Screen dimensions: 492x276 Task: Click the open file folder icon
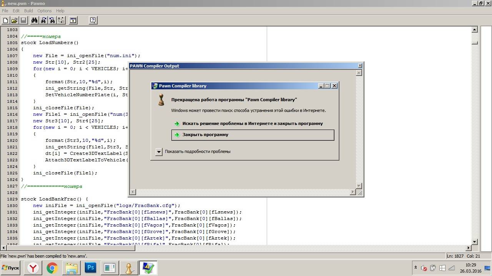(14, 20)
